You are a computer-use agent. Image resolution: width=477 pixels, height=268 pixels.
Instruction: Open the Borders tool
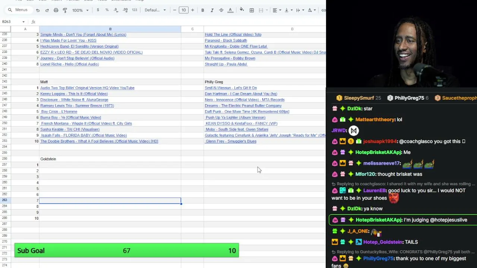252,10
